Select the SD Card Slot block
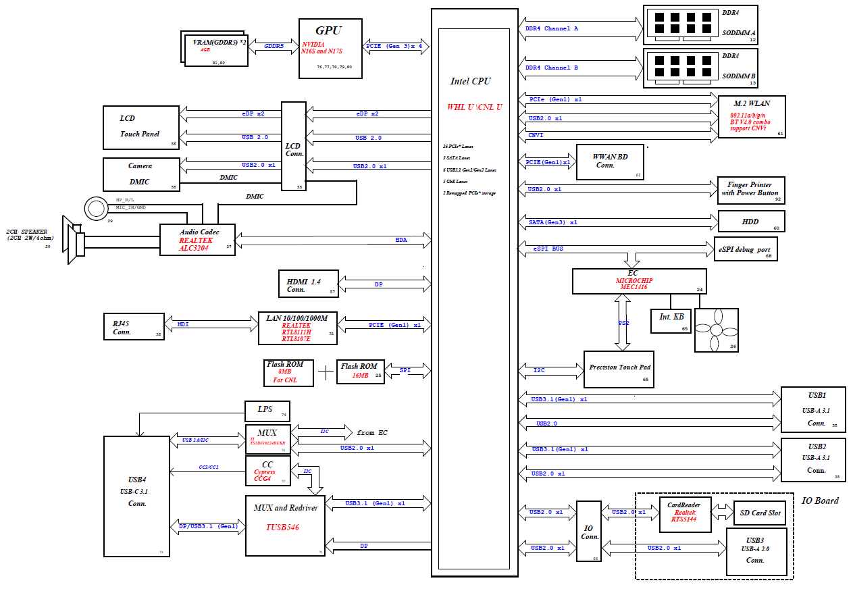Screen dimensions: 853x589 pyautogui.click(x=756, y=513)
